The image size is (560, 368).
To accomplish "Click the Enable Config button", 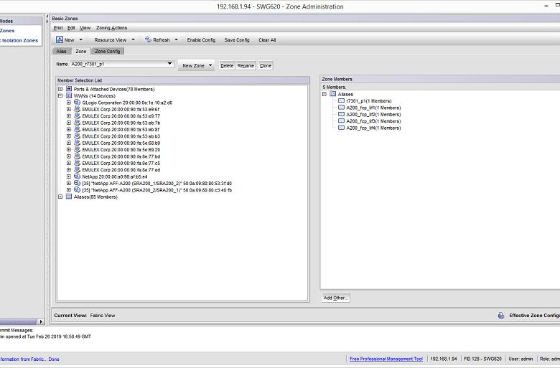I will point(201,40).
